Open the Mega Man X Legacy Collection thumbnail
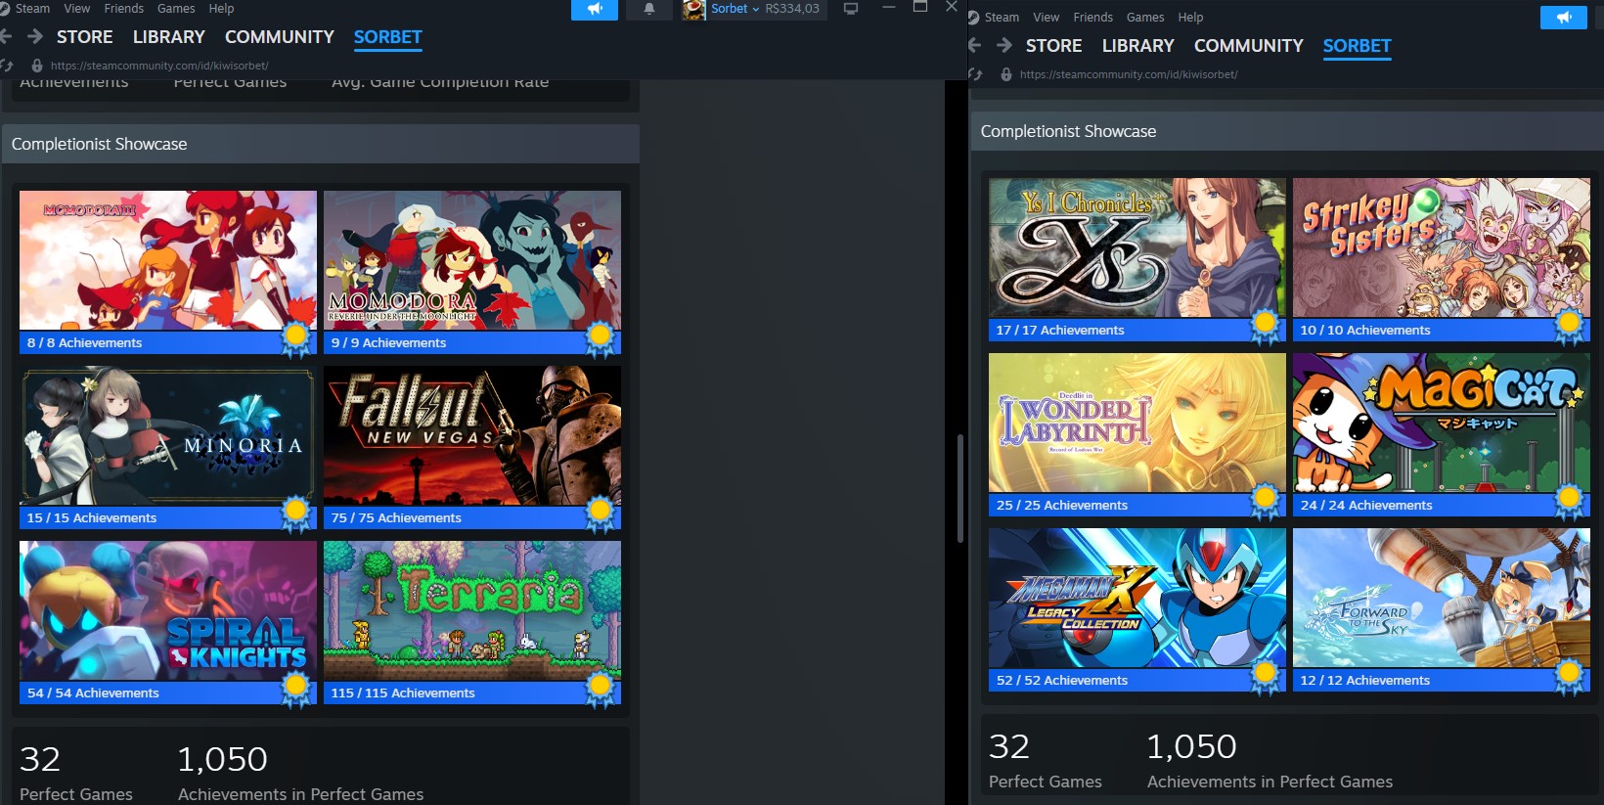1604x805 pixels. (1137, 598)
